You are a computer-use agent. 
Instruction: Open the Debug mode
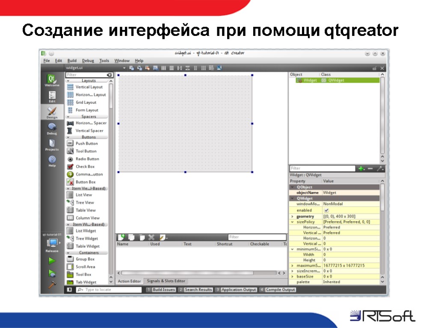[x=52, y=129]
